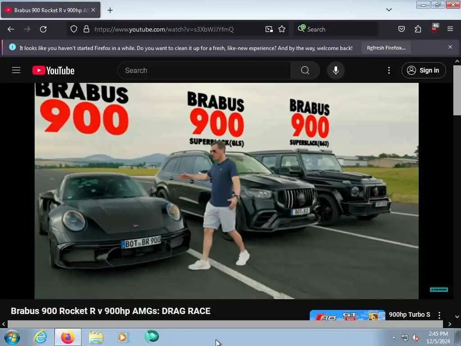The image size is (461, 346).
Task: Open the network tray icon
Action: coord(405,338)
